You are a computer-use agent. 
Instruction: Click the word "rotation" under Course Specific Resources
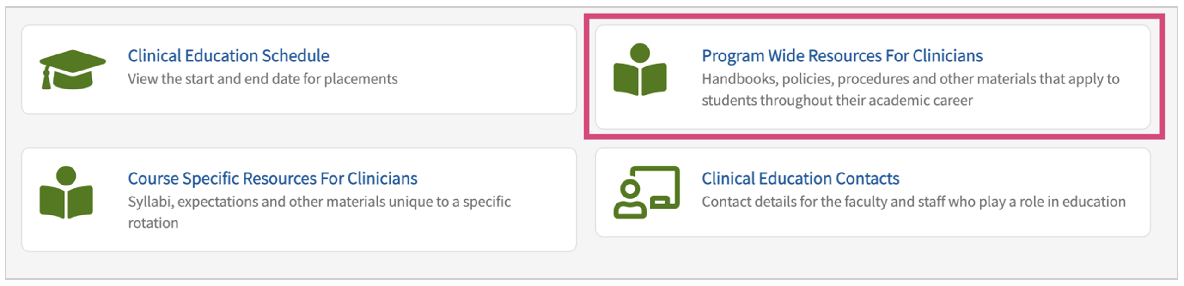[153, 223]
